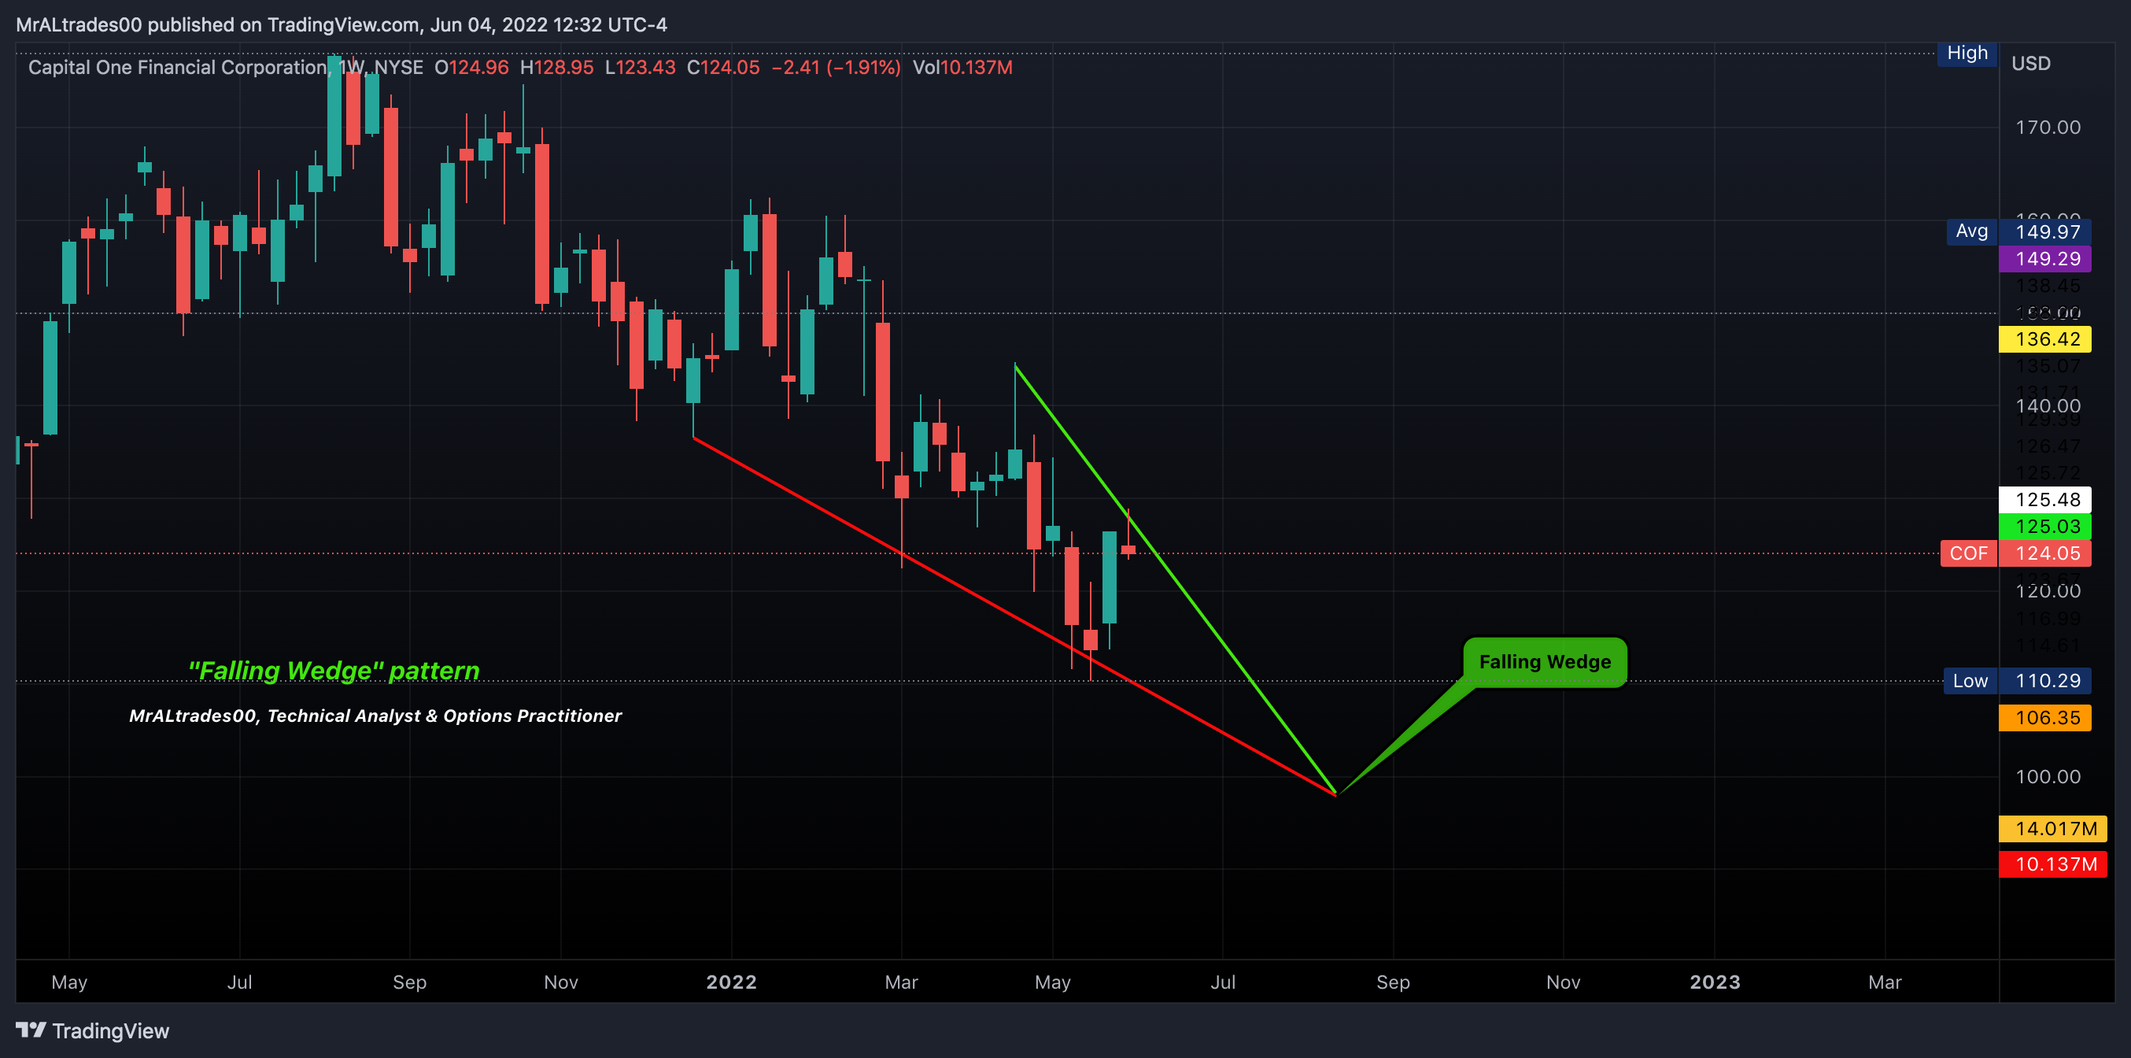Click the green 125.03 price tag
Image resolution: width=2131 pixels, height=1058 pixels.
2045,526
